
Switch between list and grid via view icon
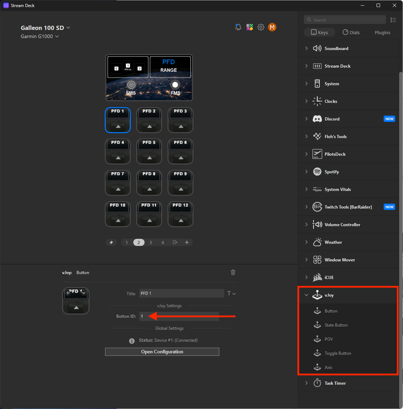393,20
